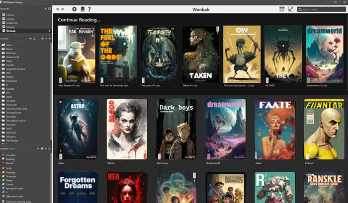Add a new folder with Folders plus icon

point(31,39)
